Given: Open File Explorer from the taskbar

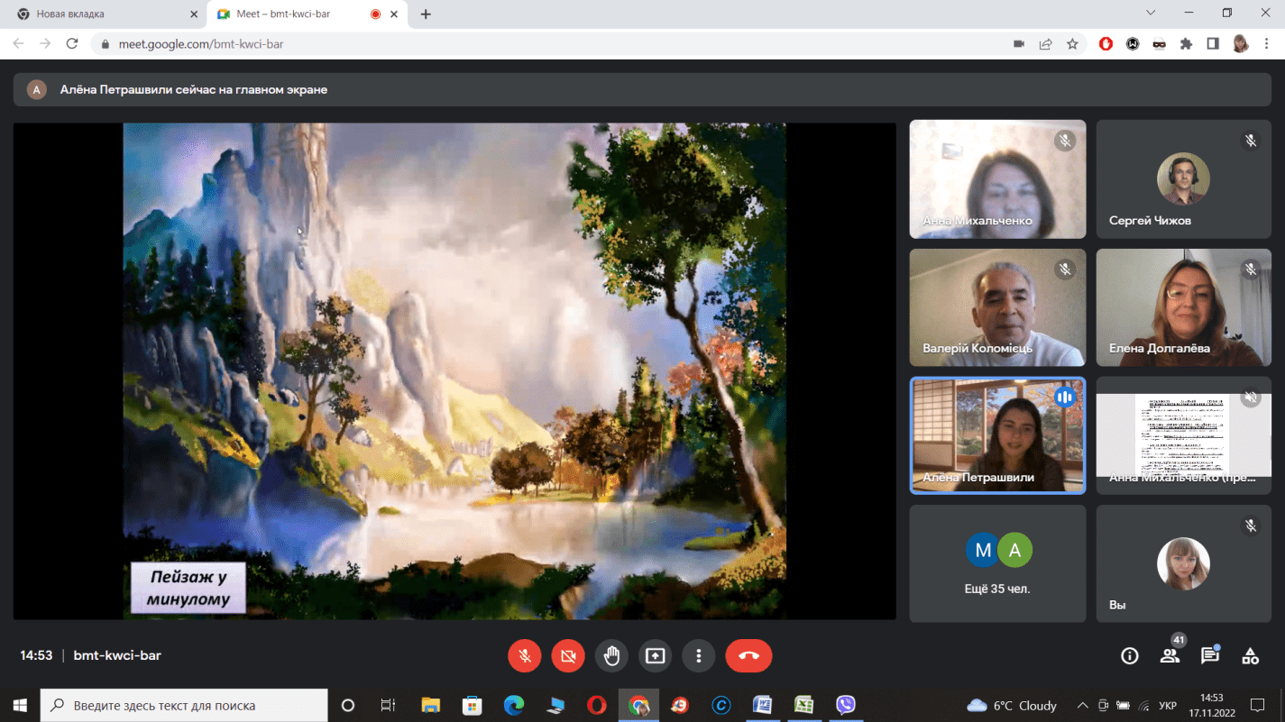Looking at the screenshot, I should tap(430, 705).
